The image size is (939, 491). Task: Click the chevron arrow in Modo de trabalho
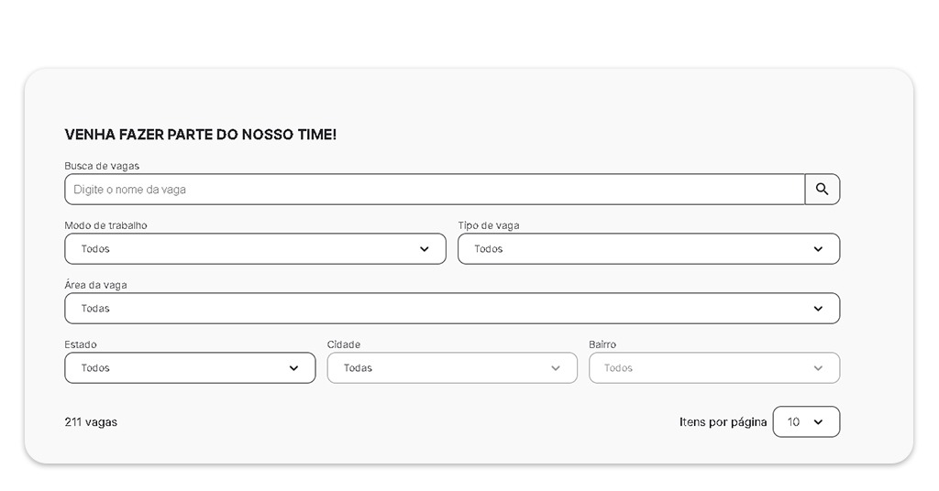click(425, 249)
